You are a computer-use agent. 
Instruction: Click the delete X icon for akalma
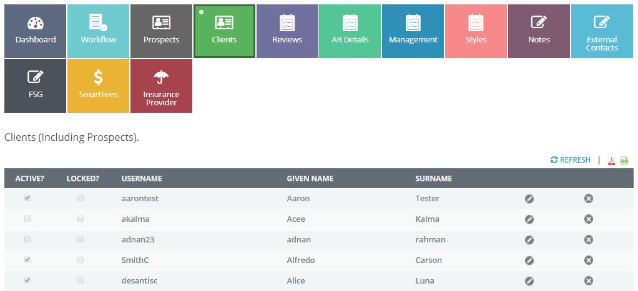[588, 219]
